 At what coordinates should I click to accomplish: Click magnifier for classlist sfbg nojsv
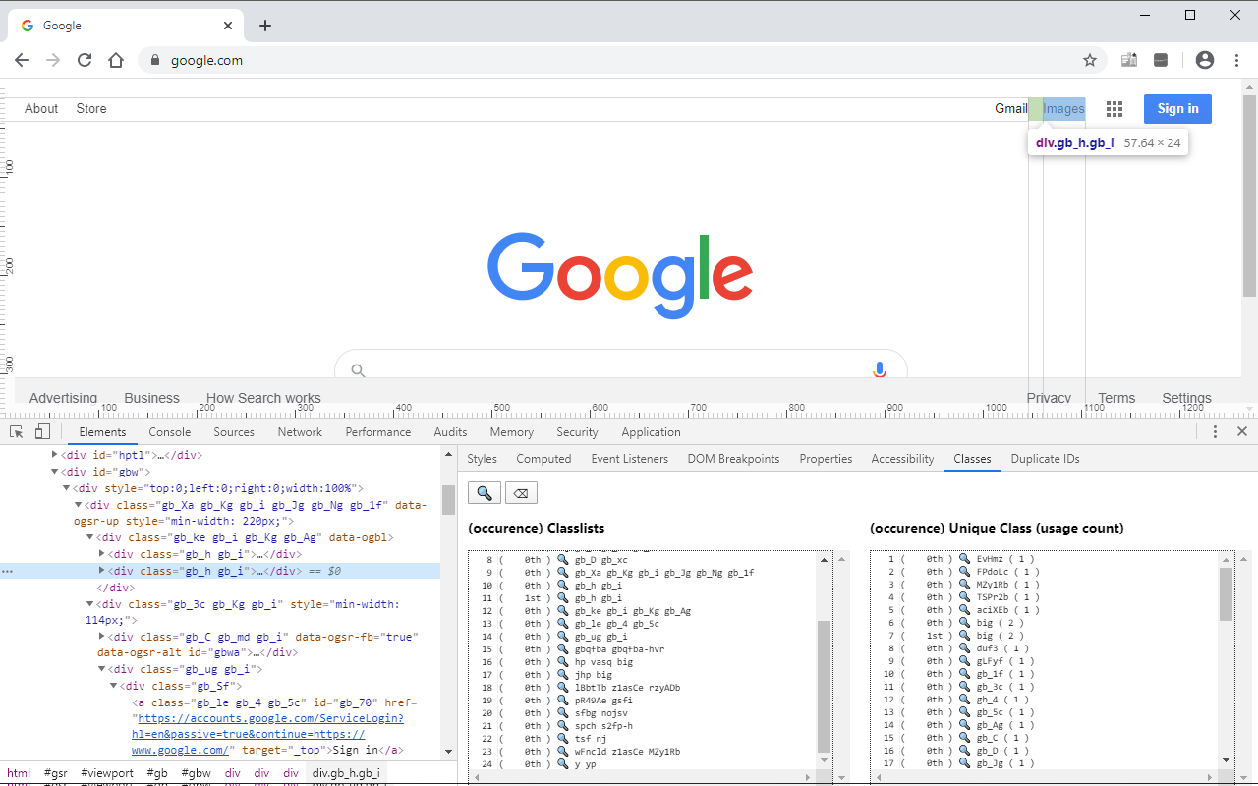click(x=563, y=713)
